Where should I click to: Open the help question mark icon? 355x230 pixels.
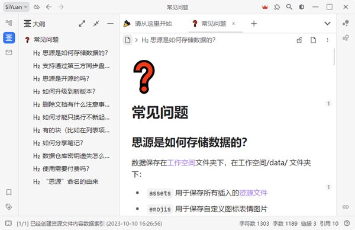pyautogui.click(x=347, y=223)
